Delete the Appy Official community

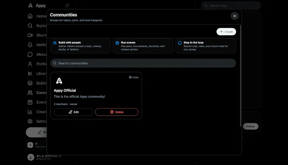[x=117, y=112]
